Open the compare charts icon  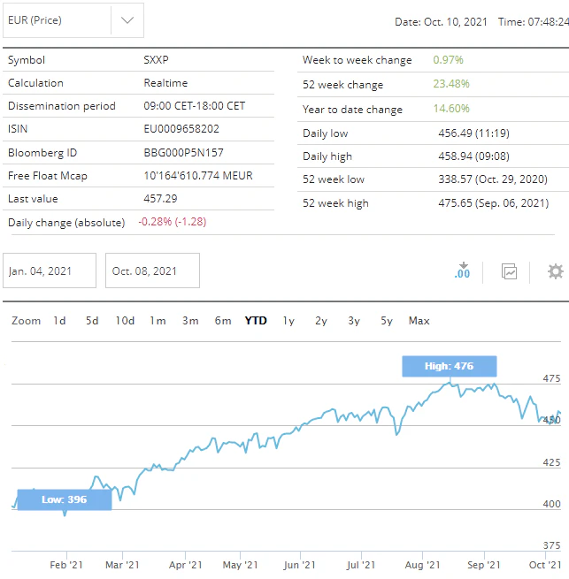(509, 271)
